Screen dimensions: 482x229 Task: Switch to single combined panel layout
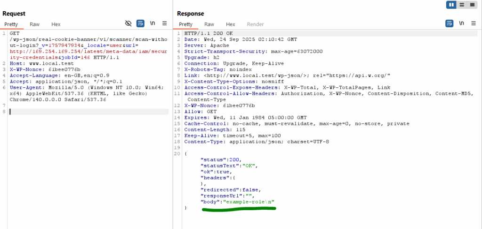[x=472, y=5]
